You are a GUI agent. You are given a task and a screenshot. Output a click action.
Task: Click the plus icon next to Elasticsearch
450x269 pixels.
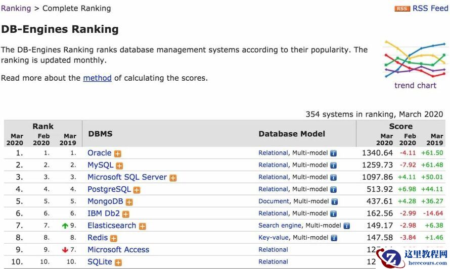click(x=142, y=226)
